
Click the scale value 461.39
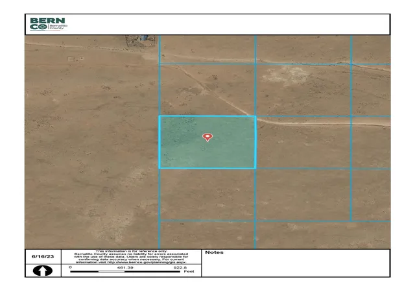(125, 267)
